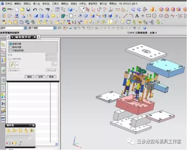Image resolution: width=187 pixels, height=150 pixels.
Task: Open the HB_MOULD menu
Action: [128, 4]
